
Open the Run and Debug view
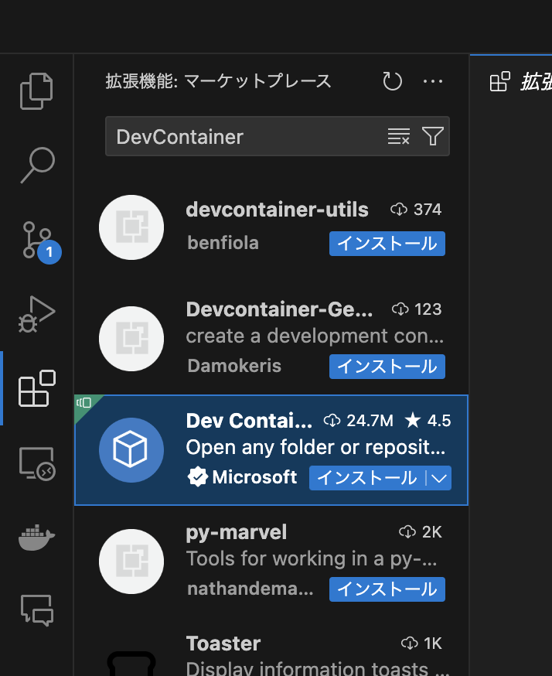36,314
